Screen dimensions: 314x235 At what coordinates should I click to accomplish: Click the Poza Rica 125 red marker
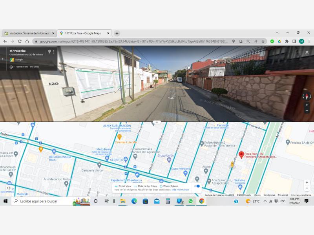[x=241, y=155]
